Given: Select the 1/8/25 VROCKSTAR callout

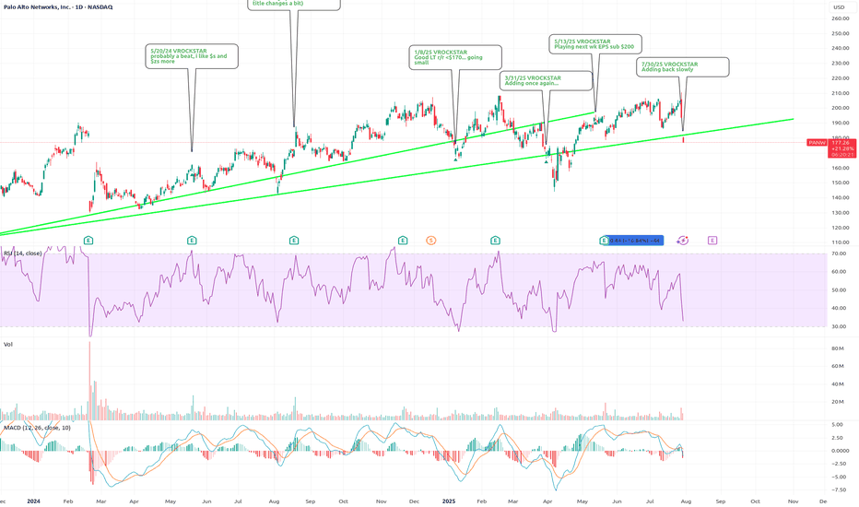Looking at the screenshot, I should click(x=455, y=57).
